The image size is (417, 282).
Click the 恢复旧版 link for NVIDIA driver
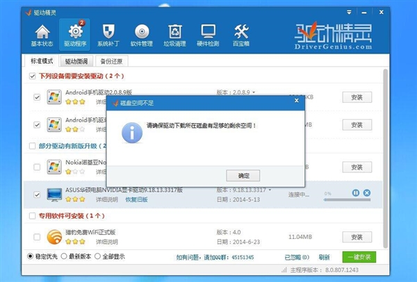click(x=136, y=199)
